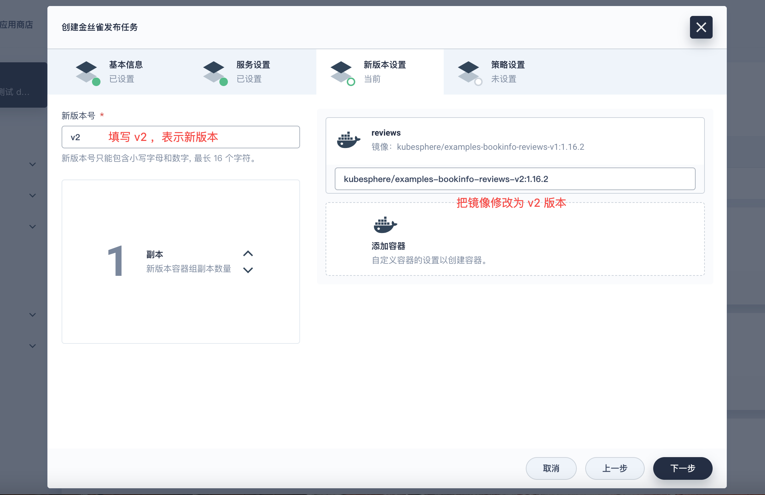
Task: Expand the first sidebar chevron
Action: [x=33, y=164]
